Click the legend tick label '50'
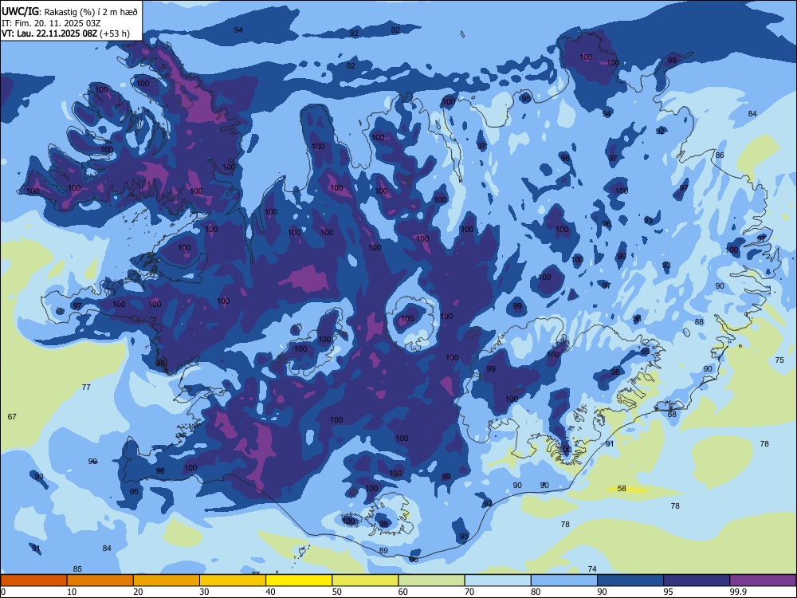797x598 pixels. coord(337,592)
